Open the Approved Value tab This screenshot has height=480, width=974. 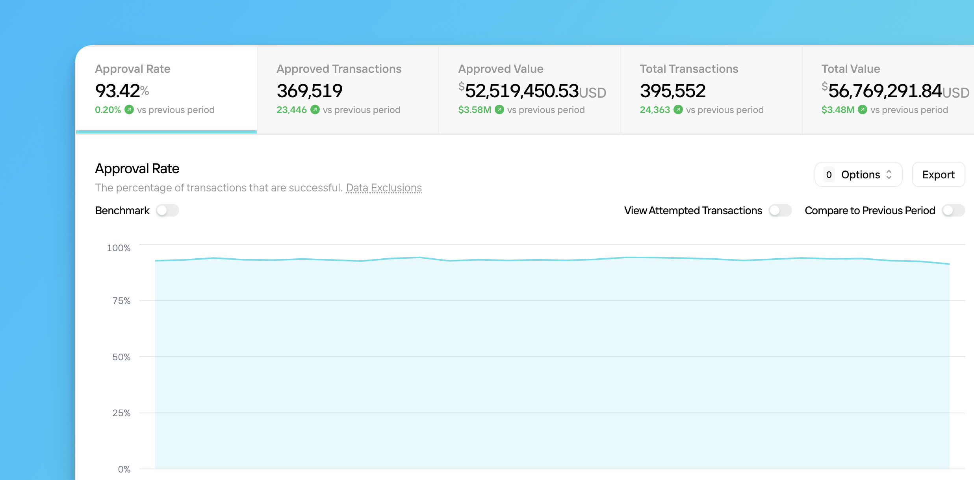(529, 90)
